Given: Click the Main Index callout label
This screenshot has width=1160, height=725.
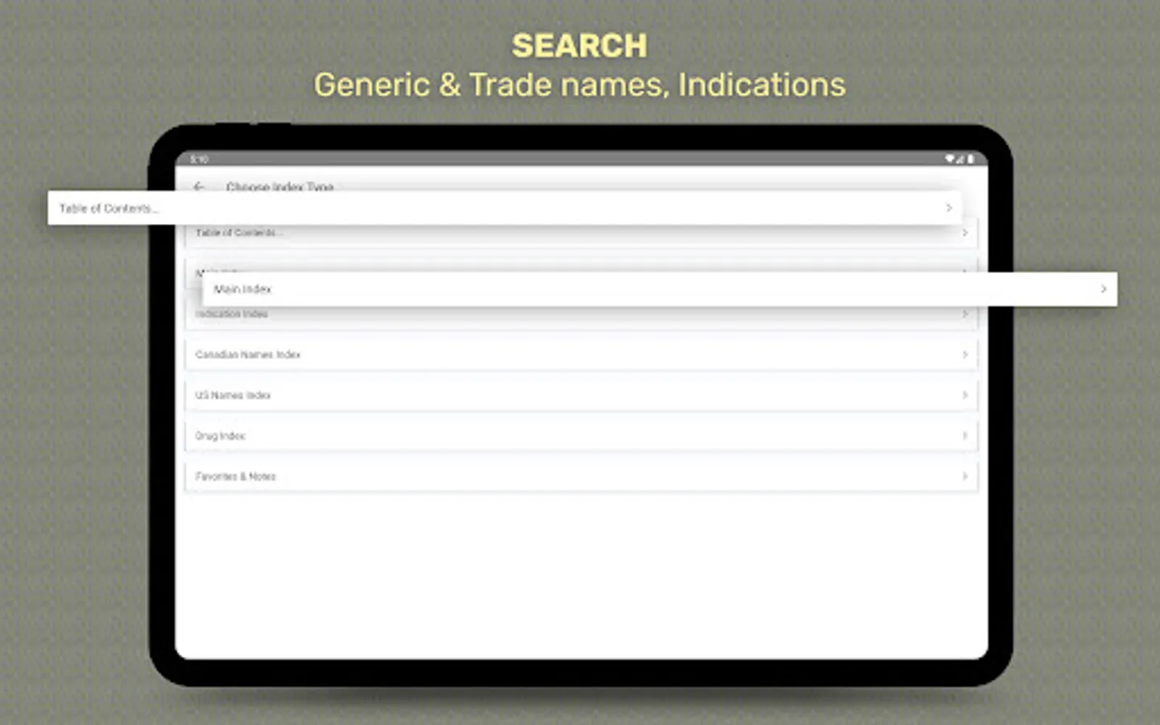Looking at the screenshot, I should (x=244, y=289).
